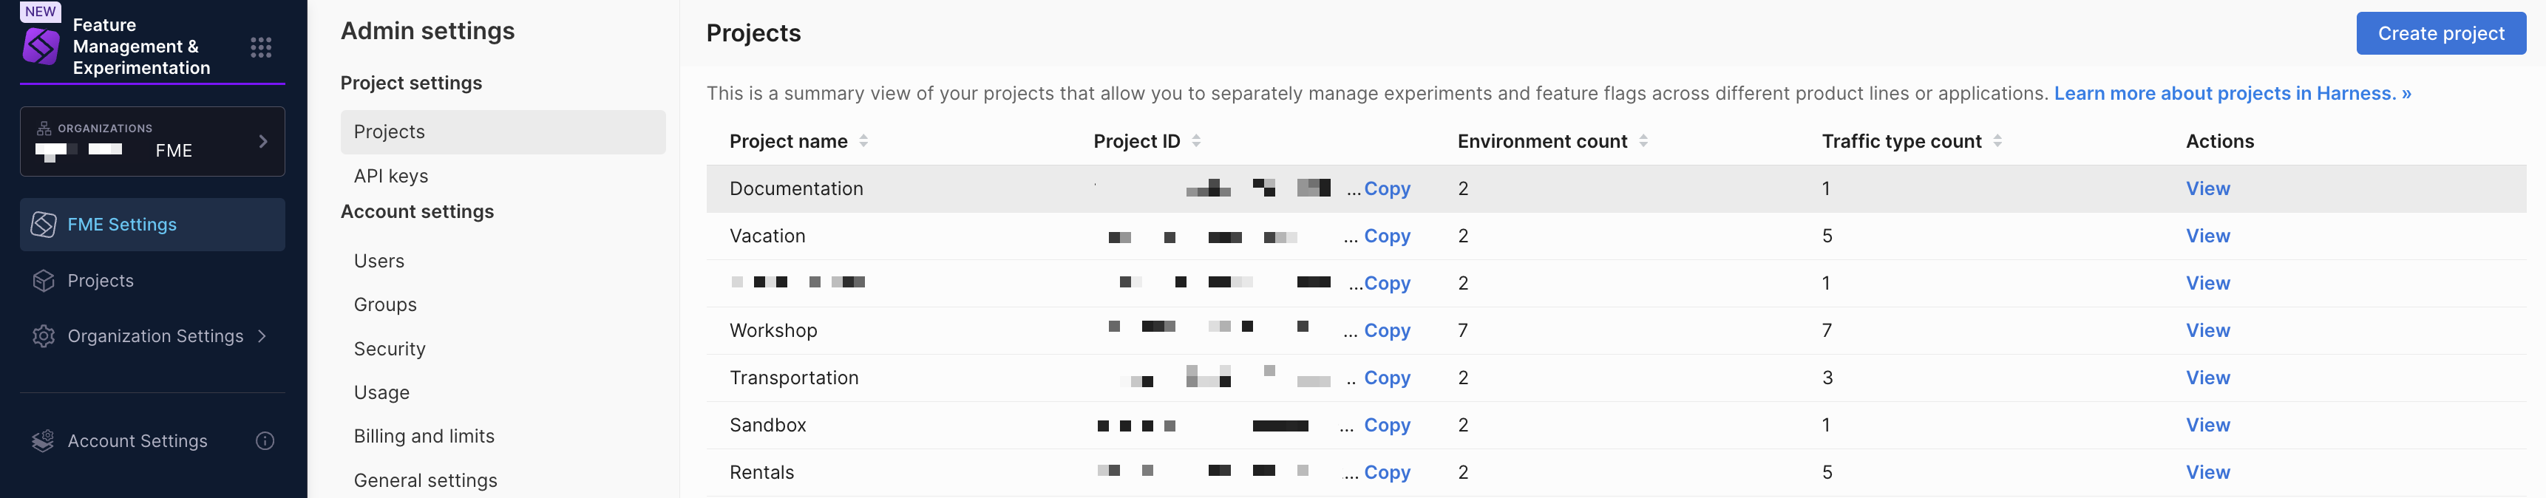The height and width of the screenshot is (498, 2546).
Task: Click the Organization Settings gear icon
Action: (44, 336)
